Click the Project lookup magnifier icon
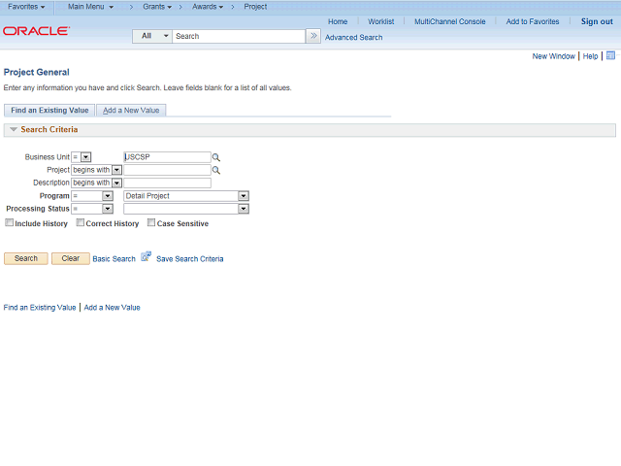Image resolution: width=621 pixels, height=466 pixels. click(x=215, y=170)
